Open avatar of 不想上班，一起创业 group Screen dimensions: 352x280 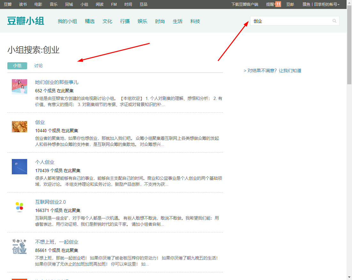19,246
